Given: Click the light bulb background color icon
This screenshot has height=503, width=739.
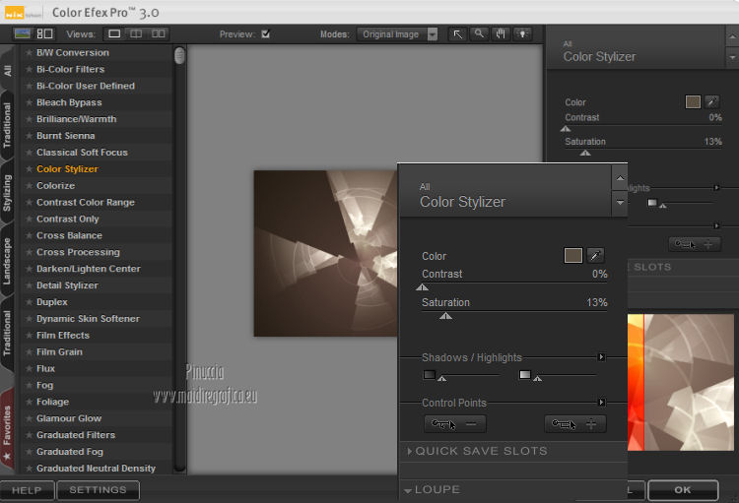Looking at the screenshot, I should 522,33.
